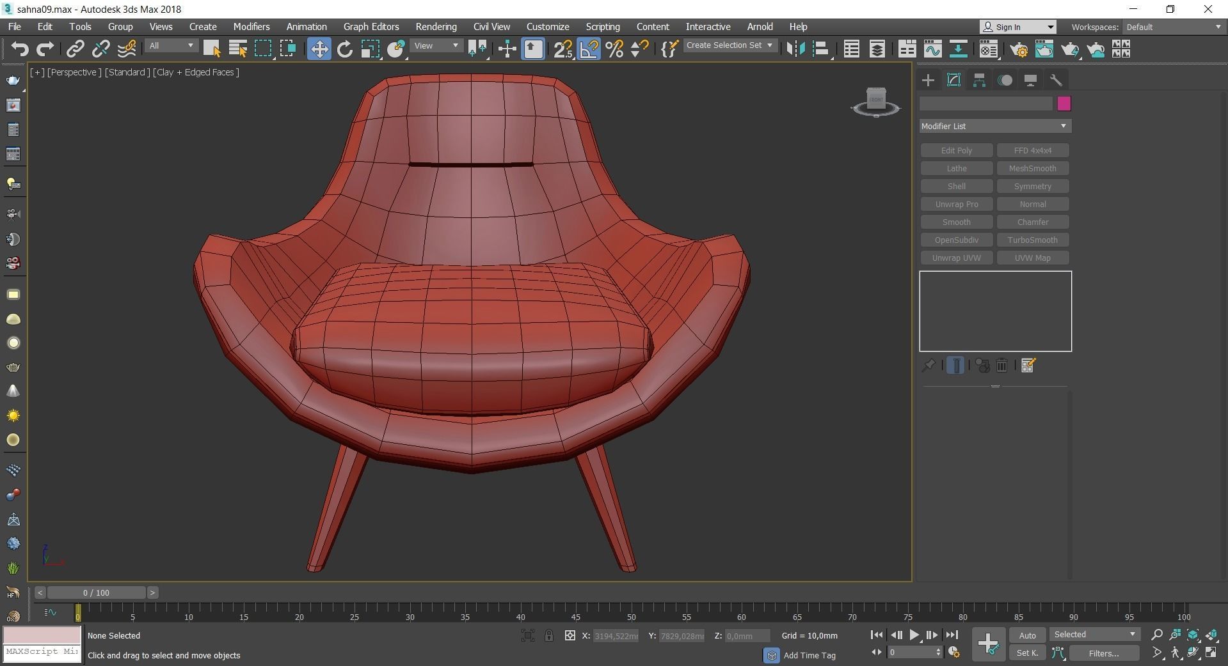
Task: Toggle Percent Snap button
Action: click(614, 49)
